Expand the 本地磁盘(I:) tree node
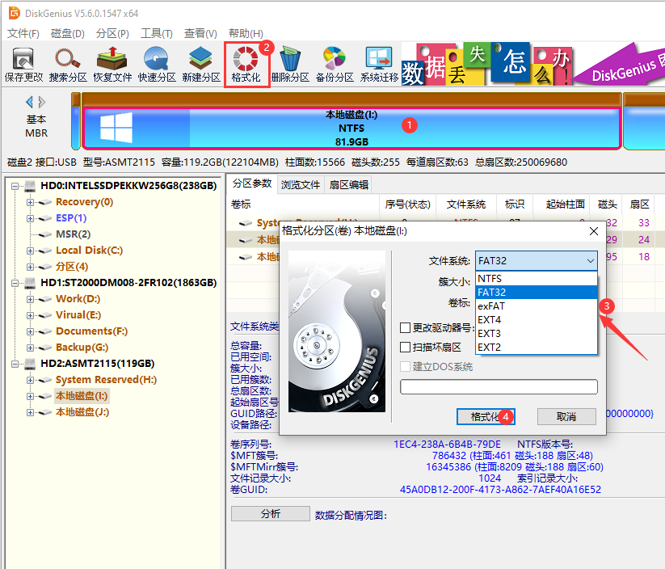Screen dimensions: 665x569 coord(30,396)
